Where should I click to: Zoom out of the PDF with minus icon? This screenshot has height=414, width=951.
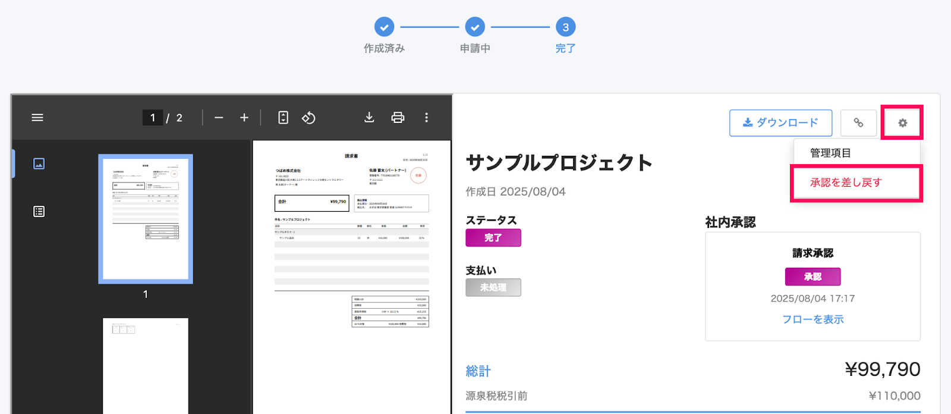pyautogui.click(x=219, y=118)
